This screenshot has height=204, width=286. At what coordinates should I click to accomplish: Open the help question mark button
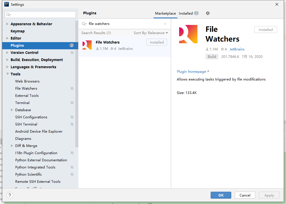(x=10, y=195)
